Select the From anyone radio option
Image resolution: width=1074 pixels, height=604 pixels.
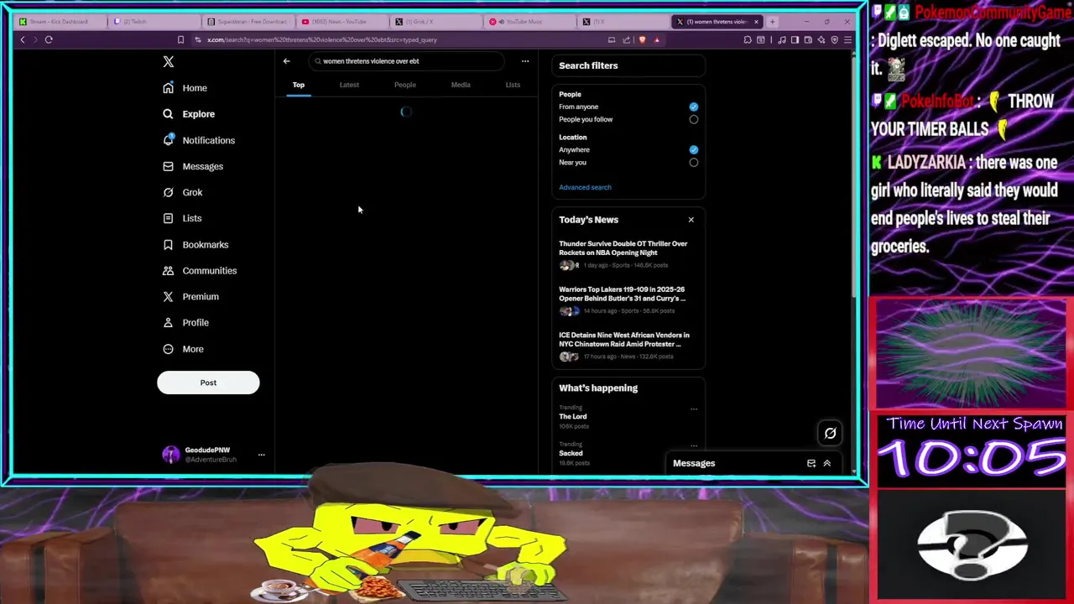[694, 107]
